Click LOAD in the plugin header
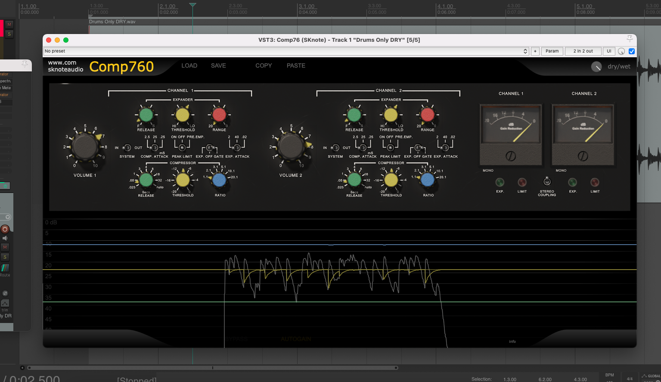The height and width of the screenshot is (382, 661). (x=189, y=65)
